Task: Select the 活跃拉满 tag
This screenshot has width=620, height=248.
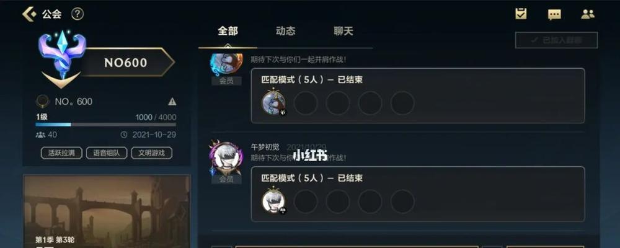Action: click(x=61, y=153)
